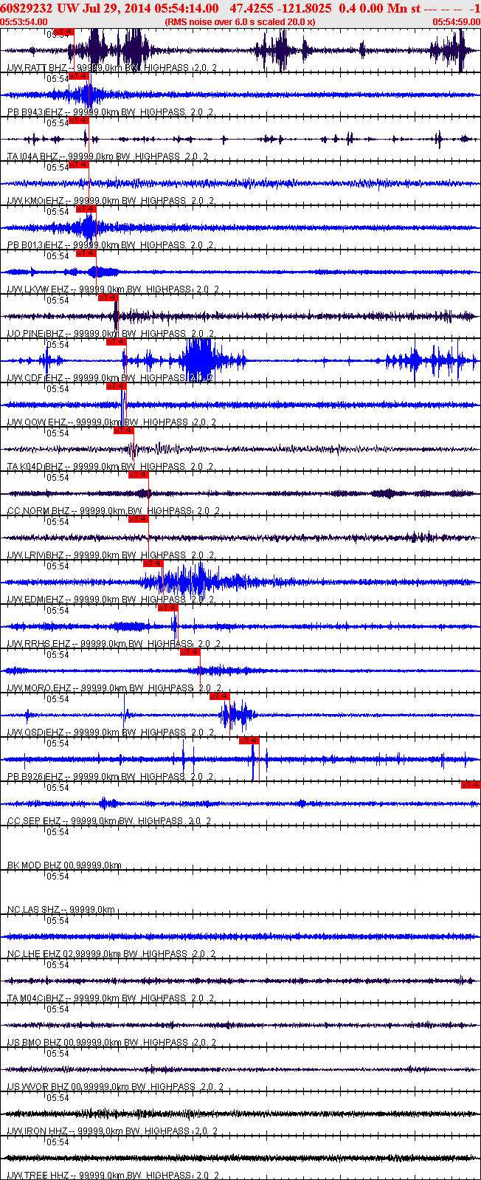This screenshot has width=481, height=1180.
Task: Select the US.BMO BHZ station label
Action: tap(112, 1043)
